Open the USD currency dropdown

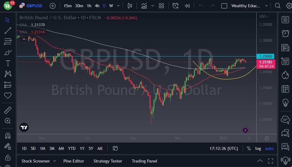264,17
